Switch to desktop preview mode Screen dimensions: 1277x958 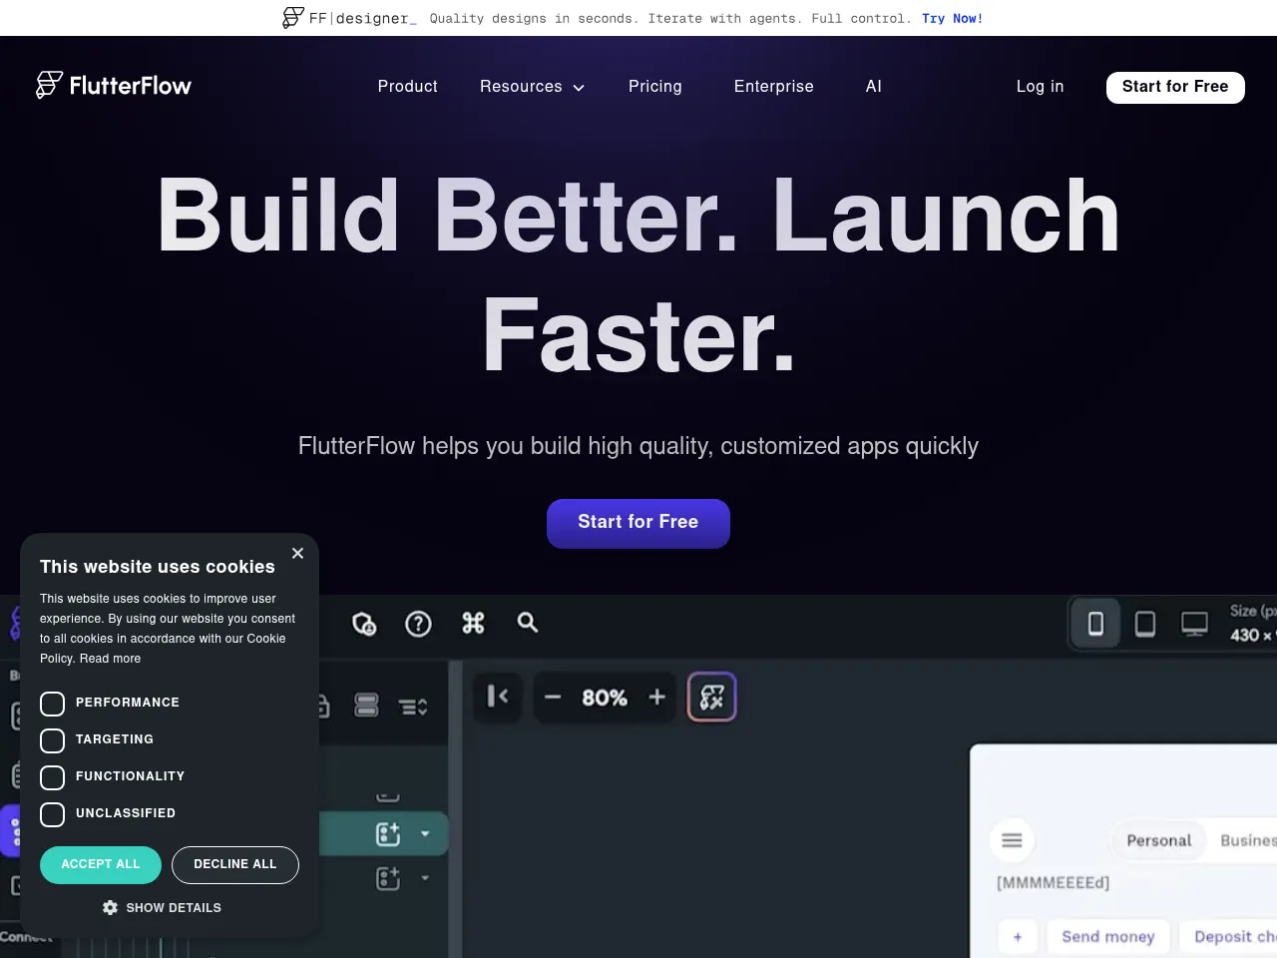1194,623
